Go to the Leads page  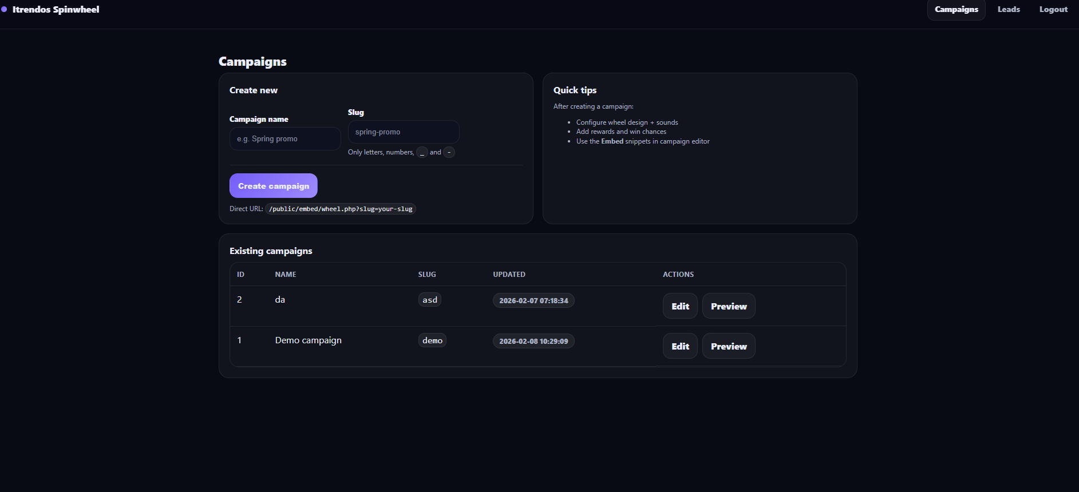[x=1009, y=10]
